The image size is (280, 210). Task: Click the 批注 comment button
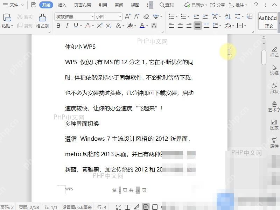(x=238, y=5)
